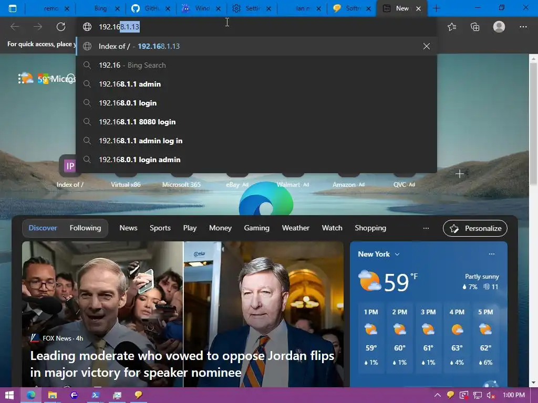Choose the 192.168.1.1 admin log in suggestion

[x=256, y=141]
